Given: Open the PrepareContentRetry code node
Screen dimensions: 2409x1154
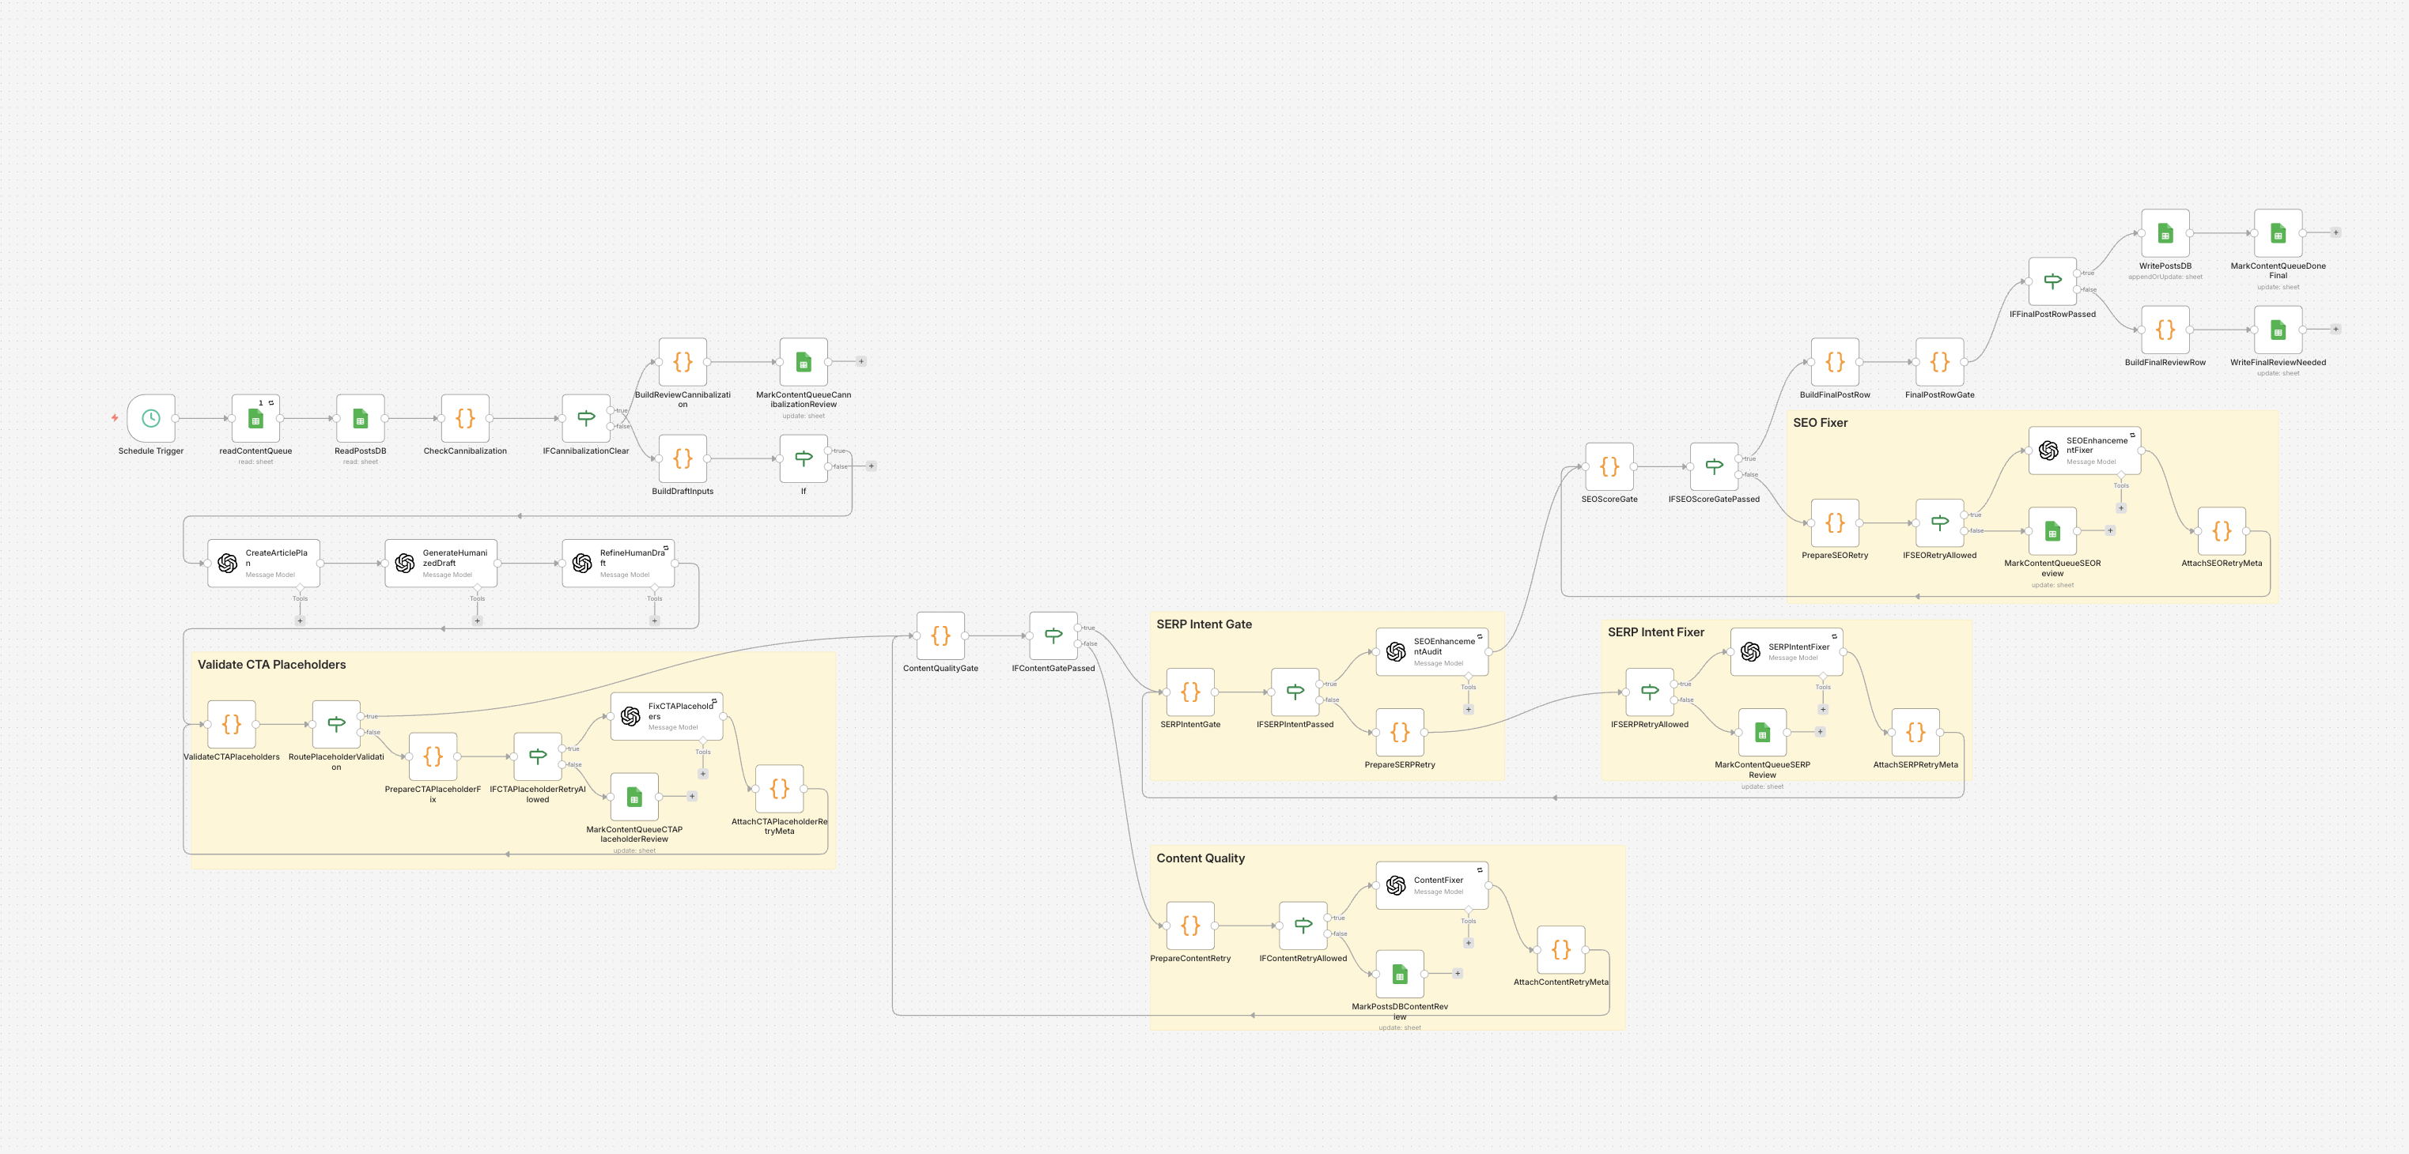Looking at the screenshot, I should point(1190,926).
